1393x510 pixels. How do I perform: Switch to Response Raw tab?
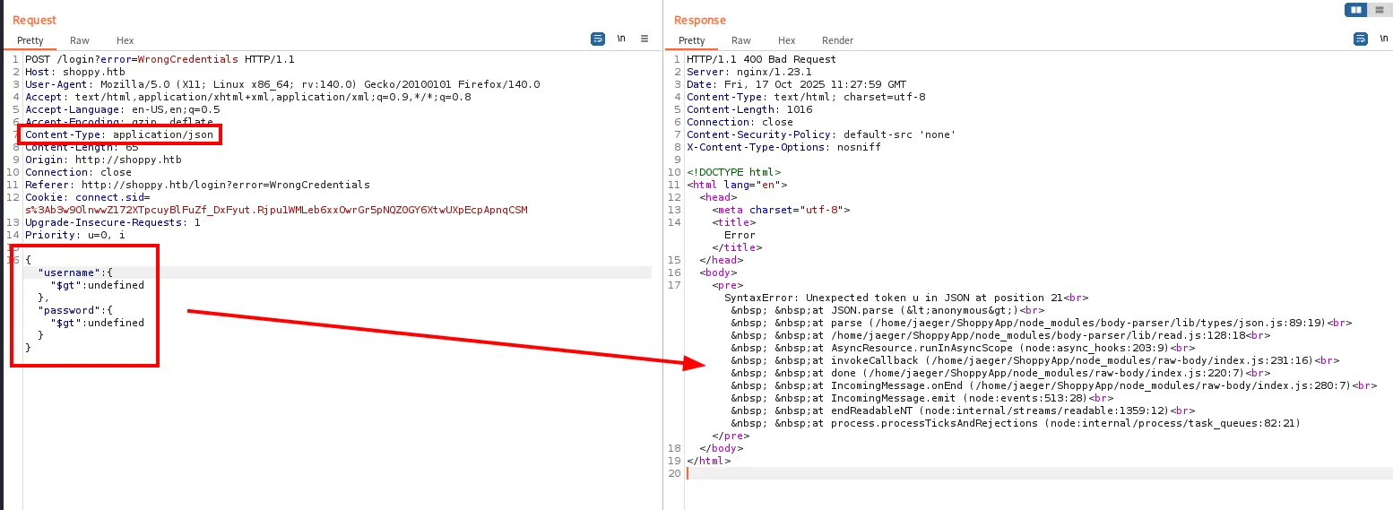click(x=741, y=40)
